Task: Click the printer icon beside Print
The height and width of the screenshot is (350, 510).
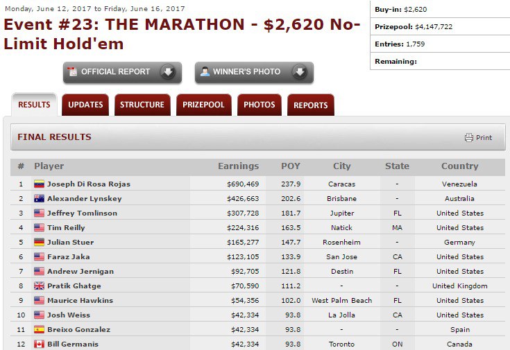Action: pyautogui.click(x=469, y=137)
